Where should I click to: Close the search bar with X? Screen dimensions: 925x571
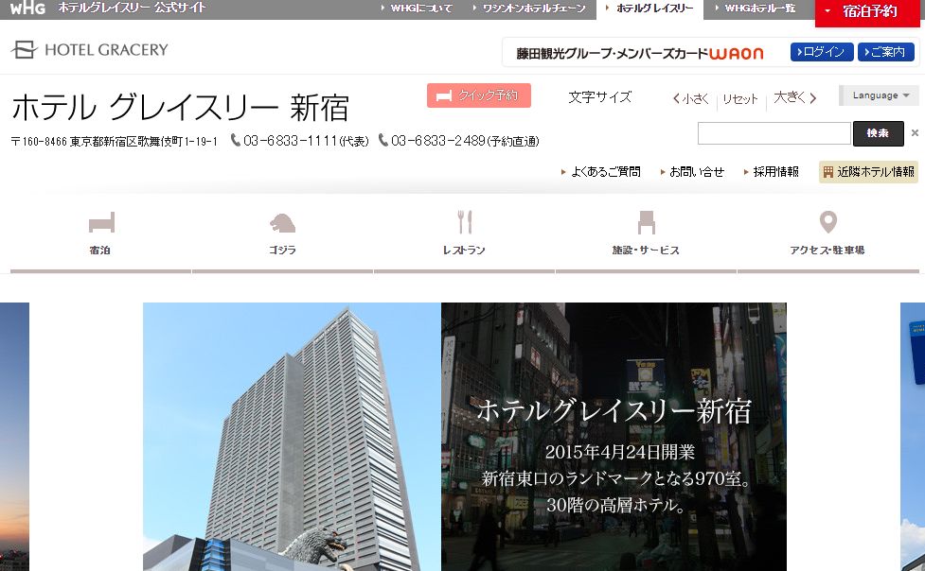915,133
